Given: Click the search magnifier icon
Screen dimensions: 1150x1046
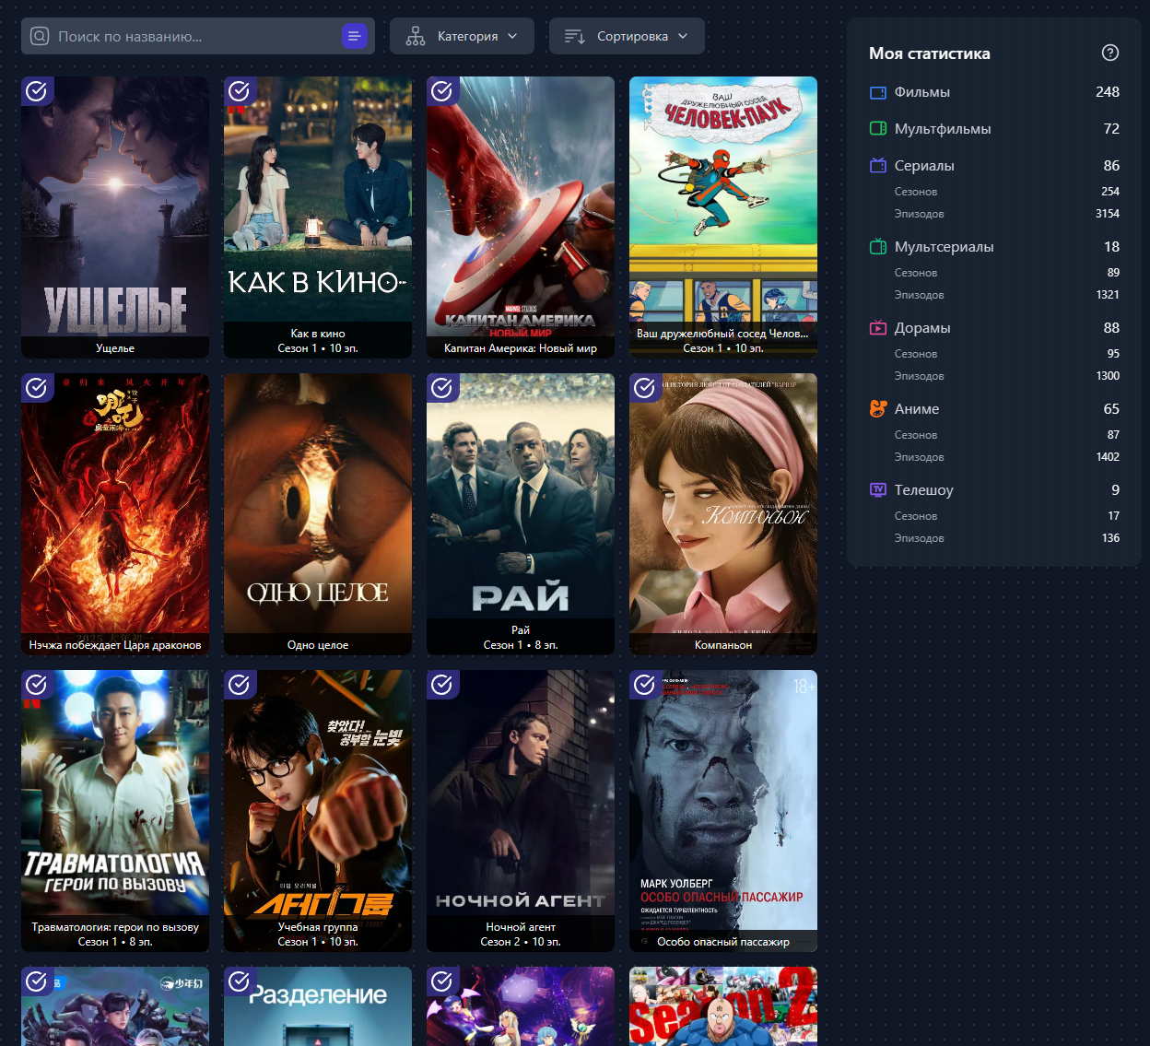Looking at the screenshot, I should (x=40, y=37).
